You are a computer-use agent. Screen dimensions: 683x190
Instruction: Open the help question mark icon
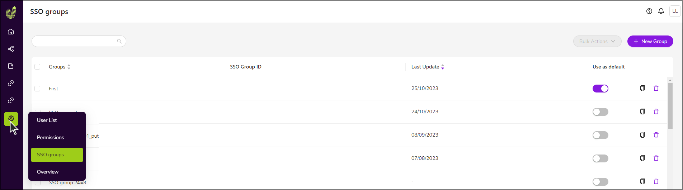649,11
